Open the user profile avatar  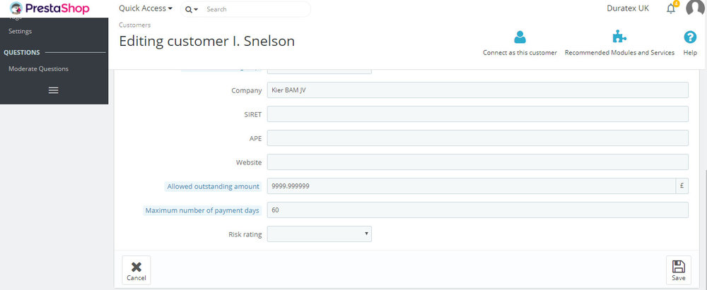(696, 8)
